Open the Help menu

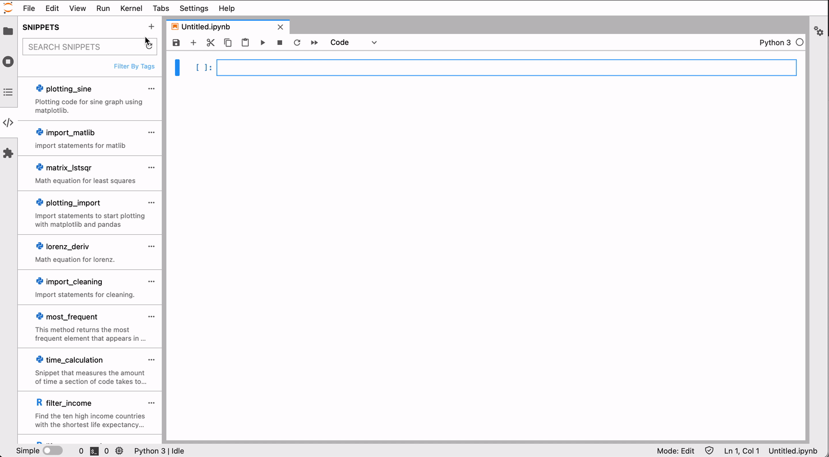point(227,8)
